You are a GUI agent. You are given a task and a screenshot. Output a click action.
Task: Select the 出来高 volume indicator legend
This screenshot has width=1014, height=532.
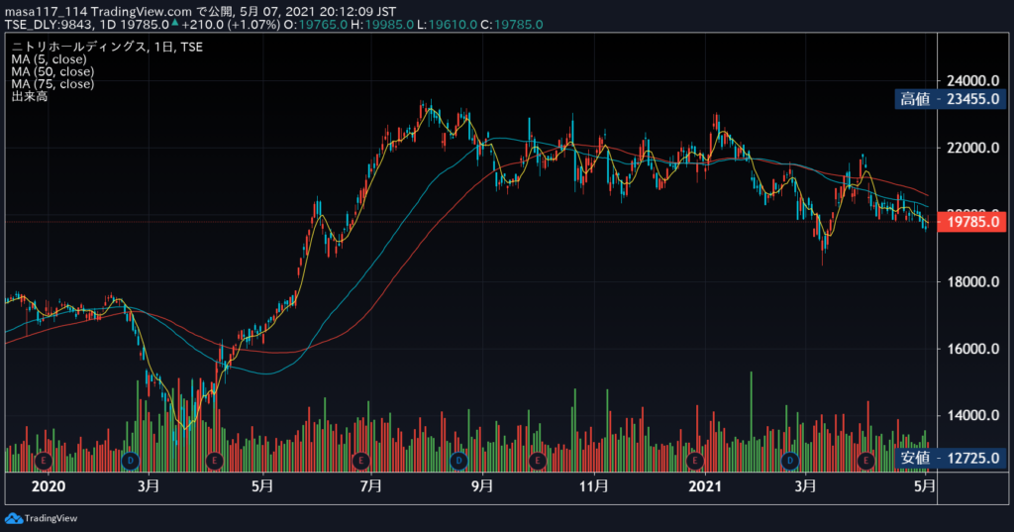click(x=29, y=96)
